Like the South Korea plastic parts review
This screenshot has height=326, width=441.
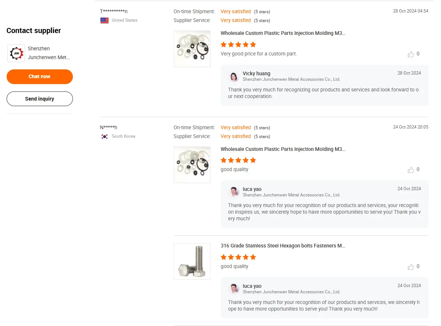click(x=411, y=170)
